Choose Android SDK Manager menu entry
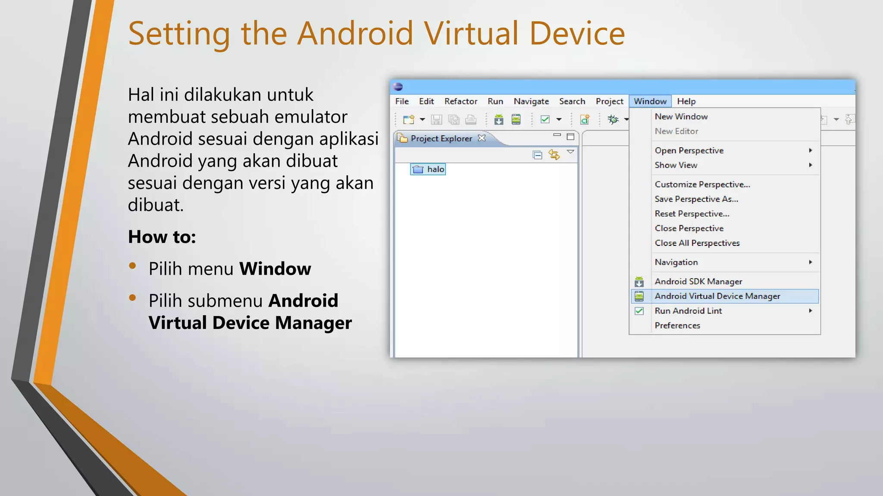The image size is (883, 496). tap(725, 282)
